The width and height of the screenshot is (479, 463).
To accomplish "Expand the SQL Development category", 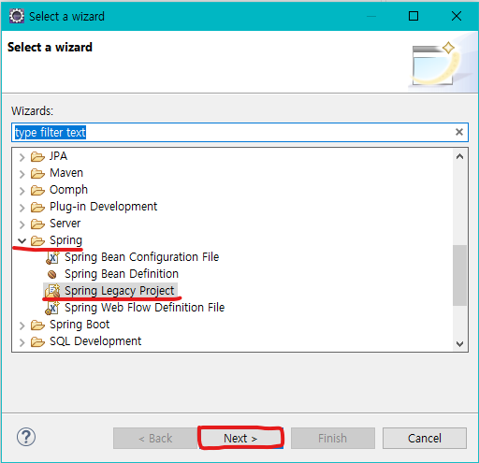I will pyautogui.click(x=22, y=342).
